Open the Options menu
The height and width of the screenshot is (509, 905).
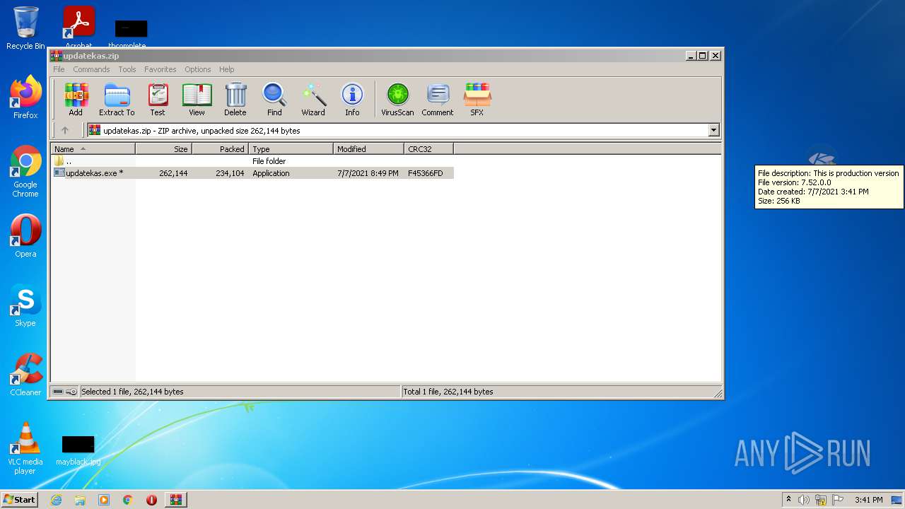198,69
